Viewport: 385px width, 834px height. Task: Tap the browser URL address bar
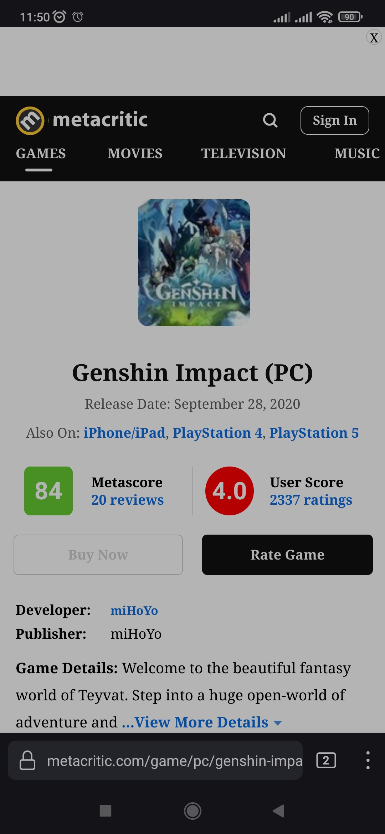coord(175,761)
